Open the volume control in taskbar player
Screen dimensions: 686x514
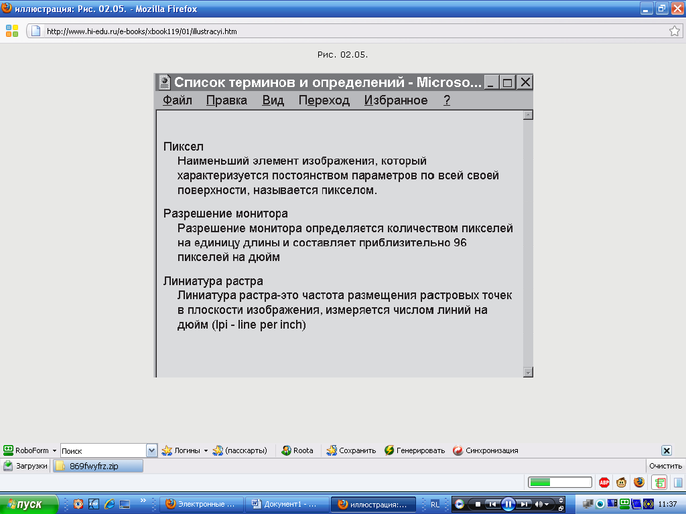tap(541, 505)
